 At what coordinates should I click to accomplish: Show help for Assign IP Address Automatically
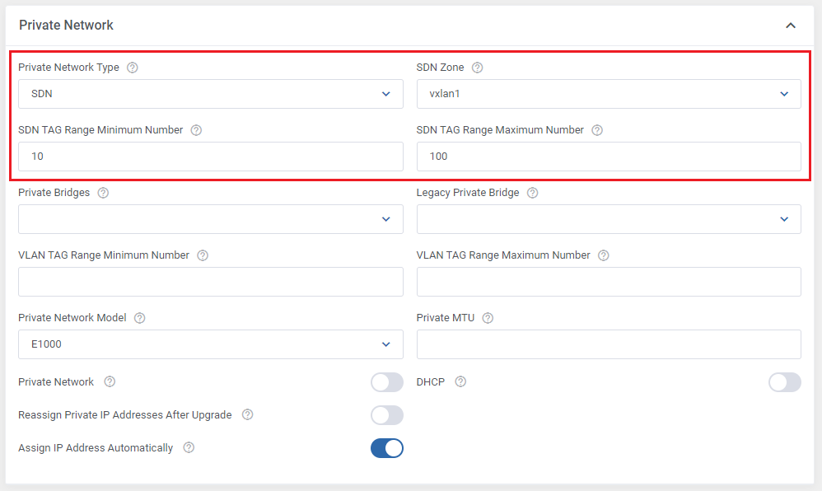point(189,447)
